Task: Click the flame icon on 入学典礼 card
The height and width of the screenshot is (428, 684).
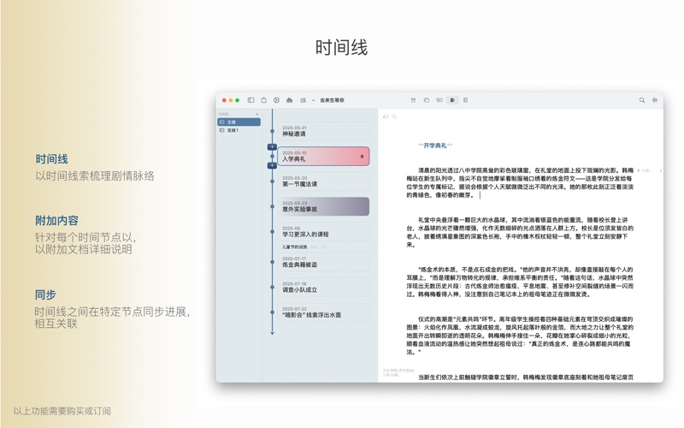Action: pos(362,157)
